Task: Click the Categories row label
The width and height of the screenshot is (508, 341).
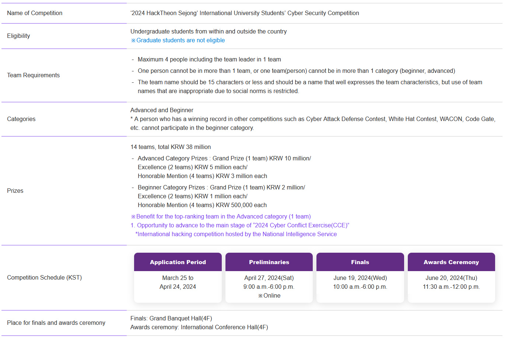Action: click(x=21, y=119)
